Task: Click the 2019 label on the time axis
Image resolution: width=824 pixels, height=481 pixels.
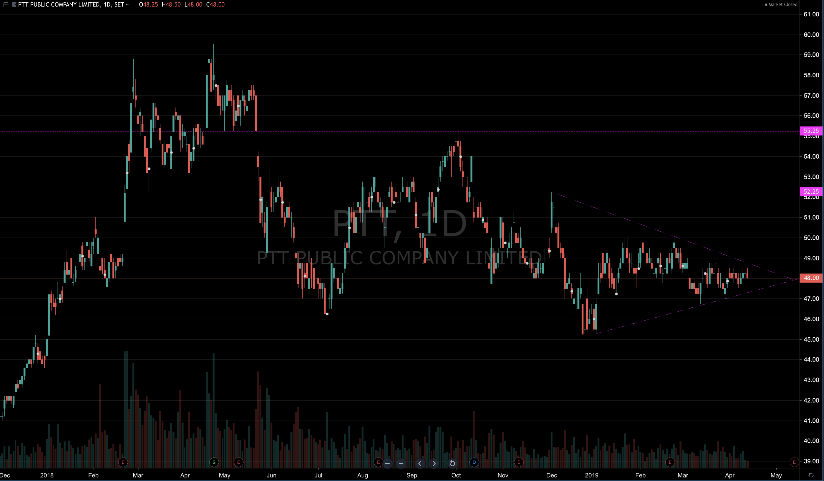Action: point(592,475)
